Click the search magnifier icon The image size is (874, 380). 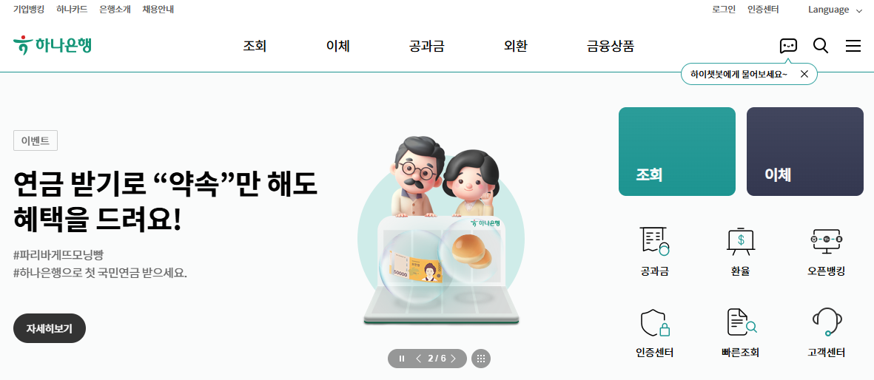(821, 46)
